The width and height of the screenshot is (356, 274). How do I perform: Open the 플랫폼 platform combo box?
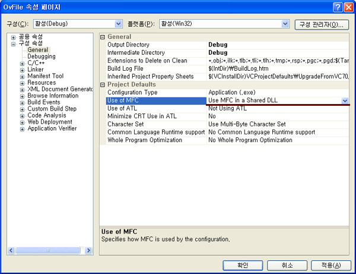[x=284, y=24]
